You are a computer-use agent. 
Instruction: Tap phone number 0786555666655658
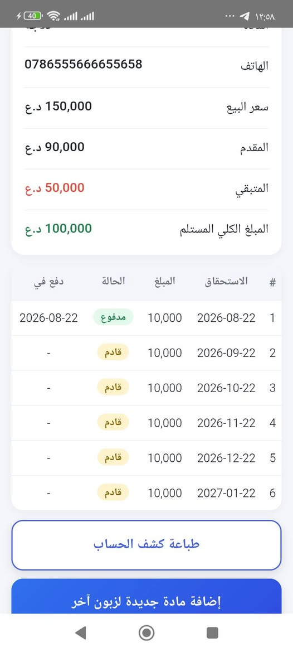83,65
